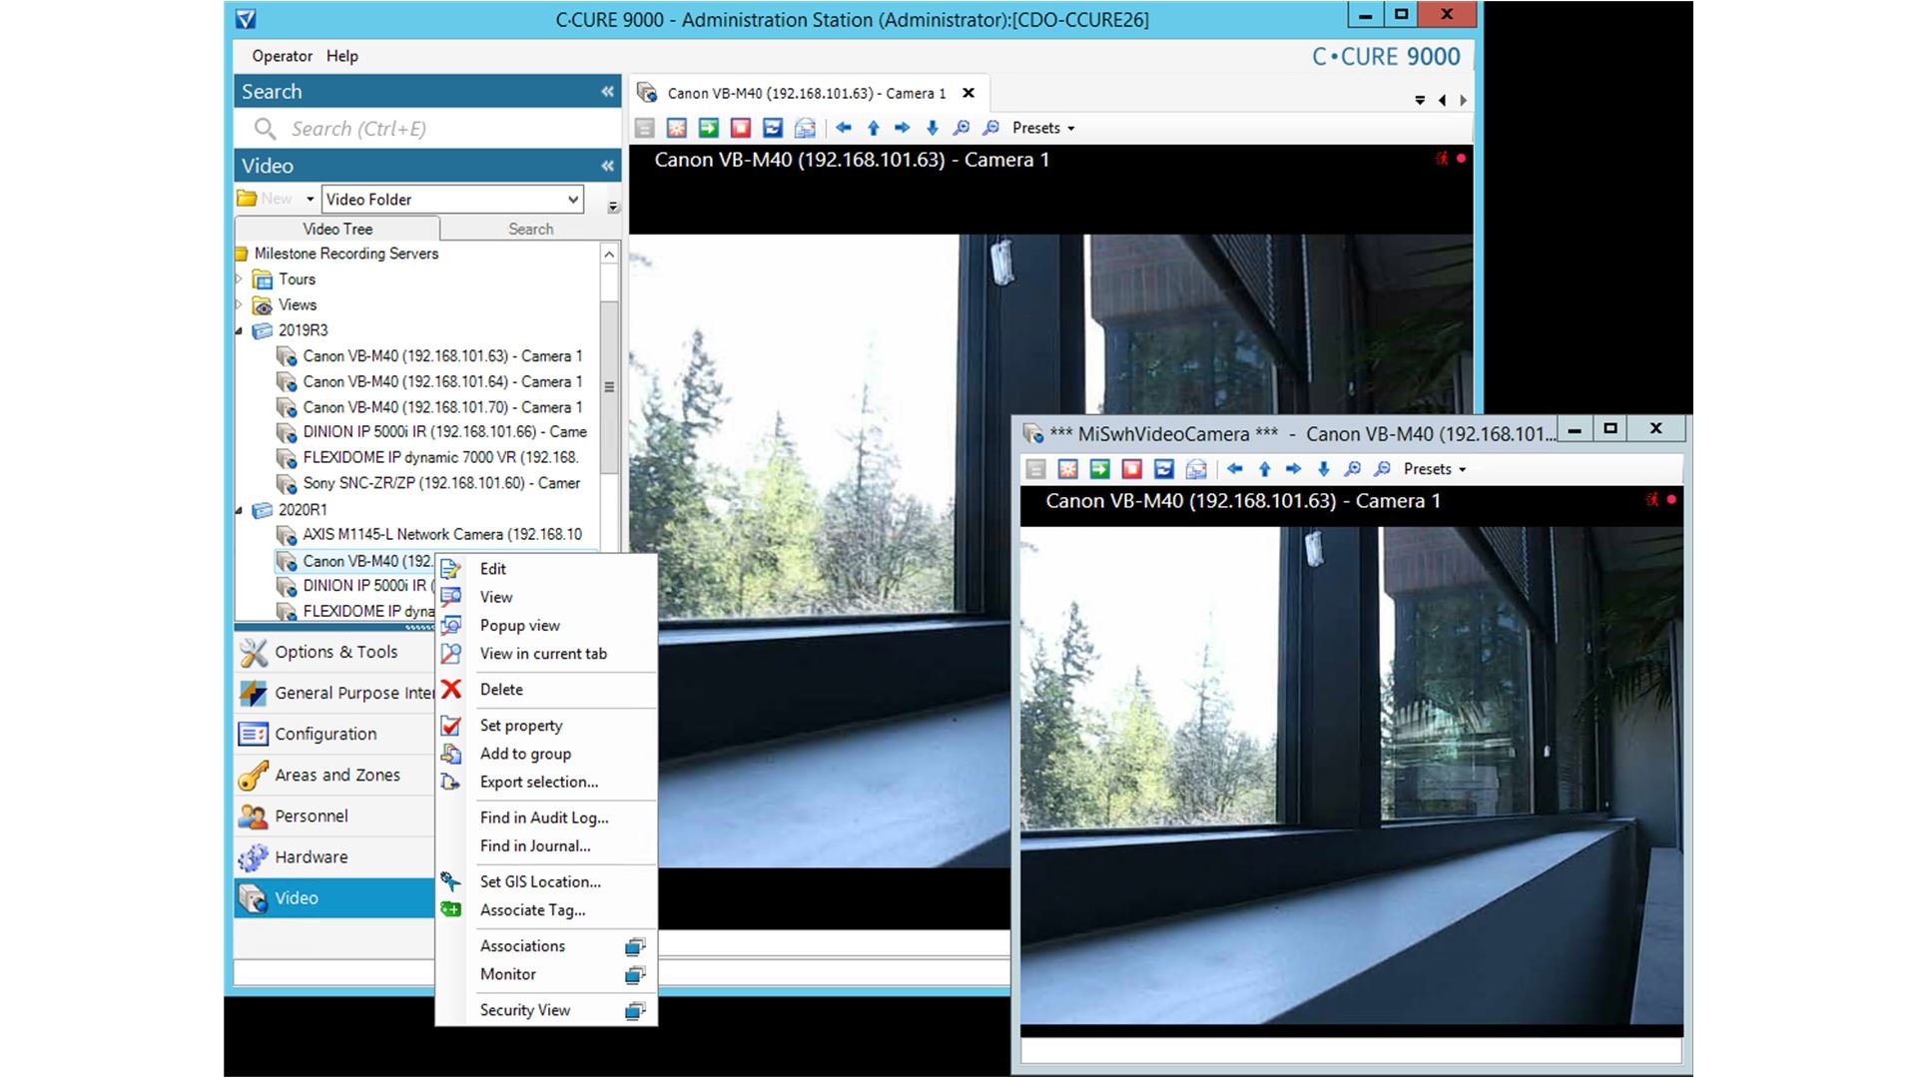Open Hardware navigation pane
Image resolution: width=1917 pixels, height=1078 pixels.
(x=334, y=857)
